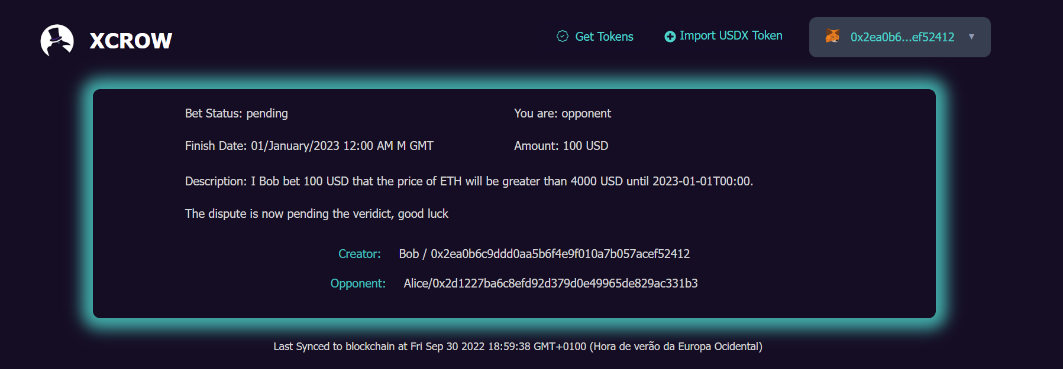
Task: Click the Bet Status pending text
Action: [236, 113]
